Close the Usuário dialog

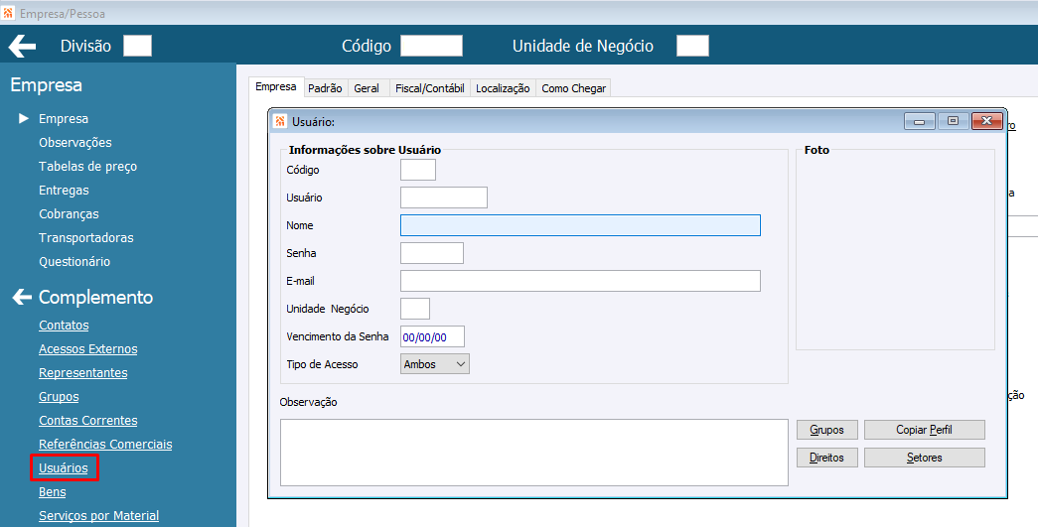coord(987,121)
